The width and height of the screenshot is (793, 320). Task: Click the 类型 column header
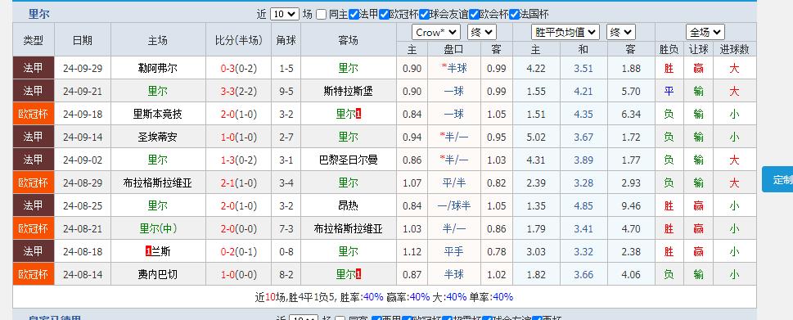[33, 40]
